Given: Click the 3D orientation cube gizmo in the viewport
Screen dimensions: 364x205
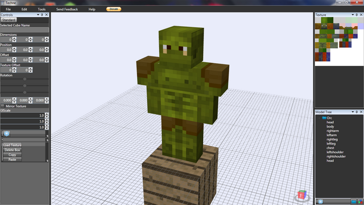Looking at the screenshot, I should 302,195.
